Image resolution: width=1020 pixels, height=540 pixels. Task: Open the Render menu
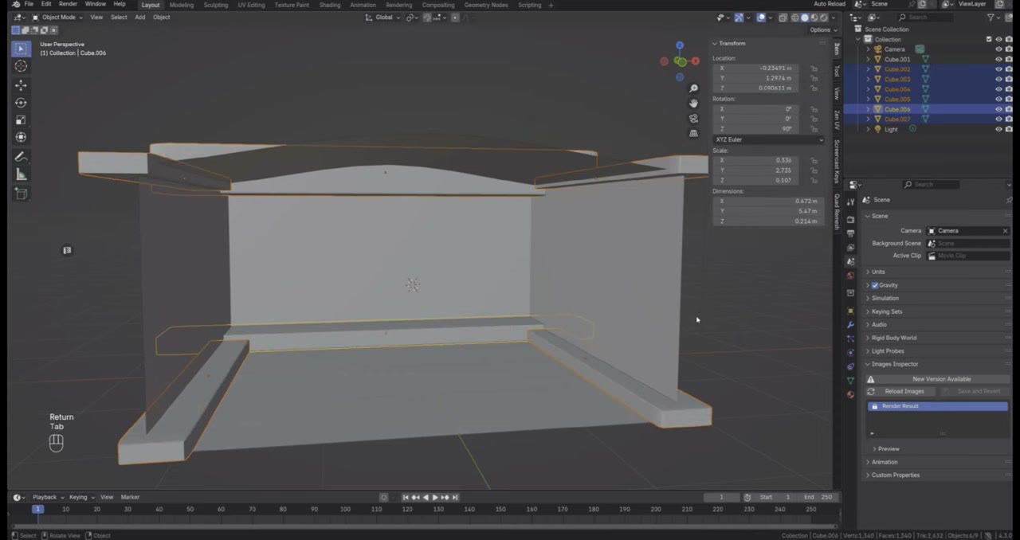pos(68,4)
